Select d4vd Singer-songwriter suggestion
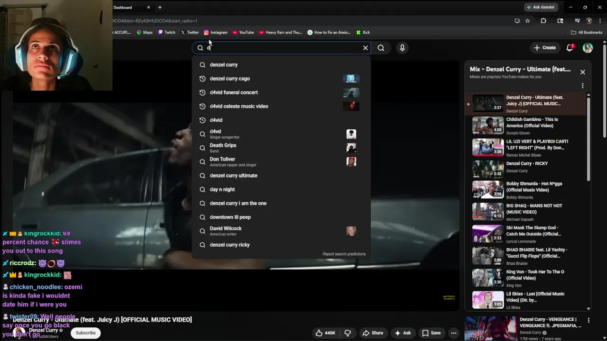This screenshot has width=607, height=341. tap(281, 134)
